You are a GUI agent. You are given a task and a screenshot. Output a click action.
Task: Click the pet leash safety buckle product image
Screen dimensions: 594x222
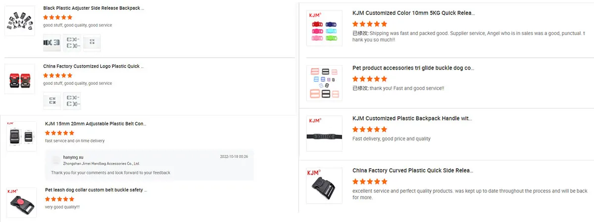pyautogui.click(x=21, y=202)
